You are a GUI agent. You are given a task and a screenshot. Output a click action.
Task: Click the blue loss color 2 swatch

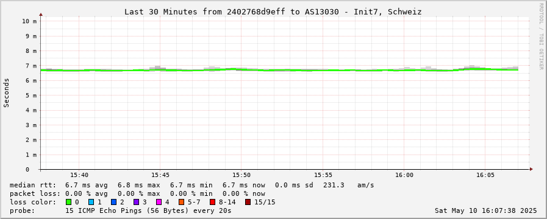[113, 202]
